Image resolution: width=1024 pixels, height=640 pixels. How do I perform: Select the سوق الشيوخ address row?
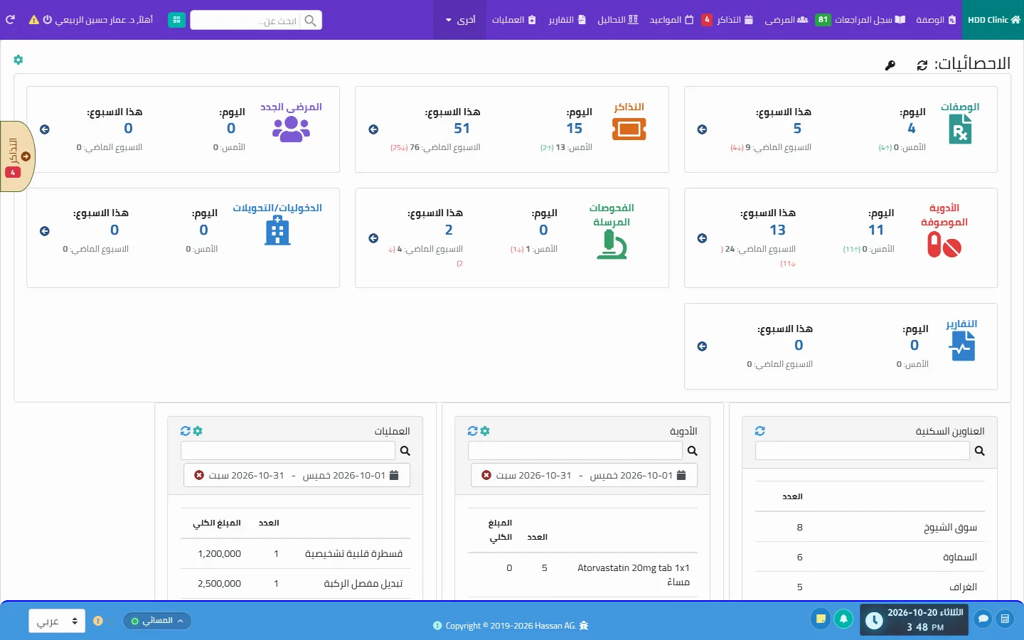point(870,527)
